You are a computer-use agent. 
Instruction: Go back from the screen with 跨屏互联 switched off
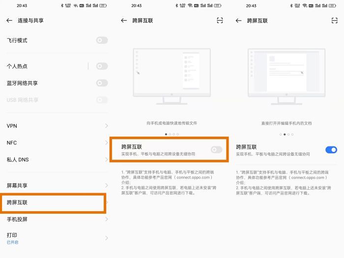click(124, 21)
